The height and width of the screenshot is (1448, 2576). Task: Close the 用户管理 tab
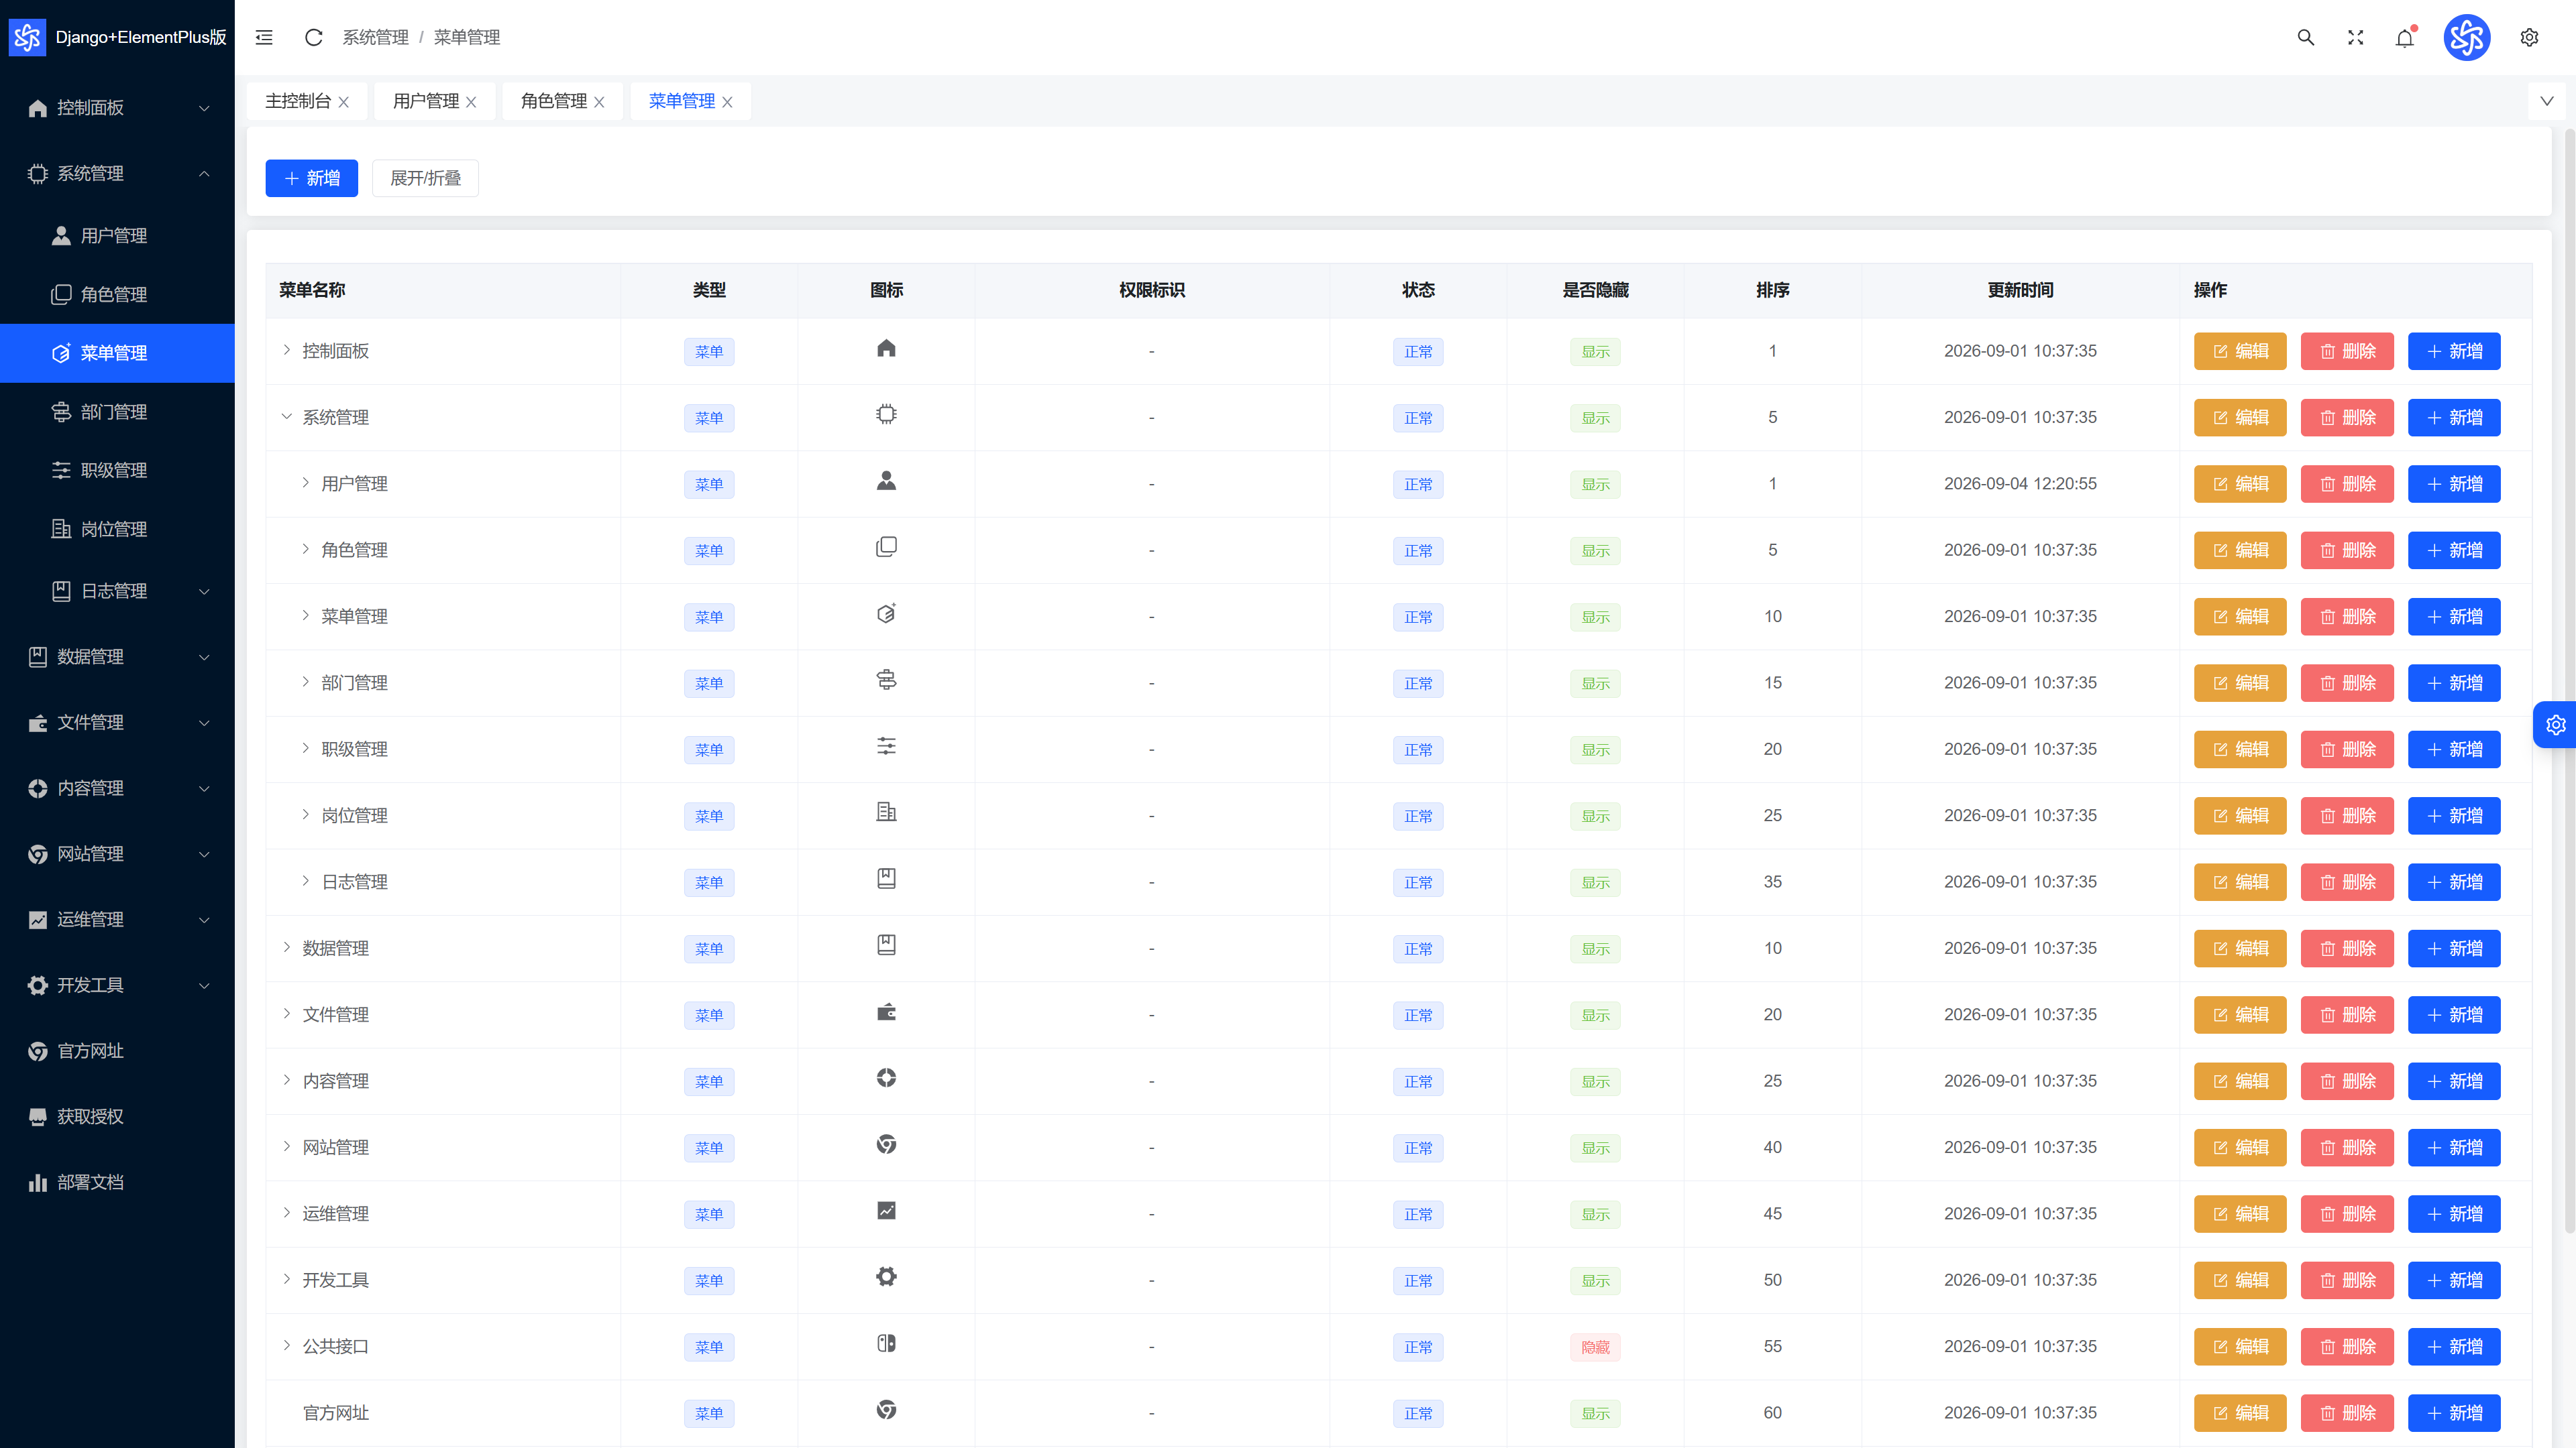click(x=471, y=102)
